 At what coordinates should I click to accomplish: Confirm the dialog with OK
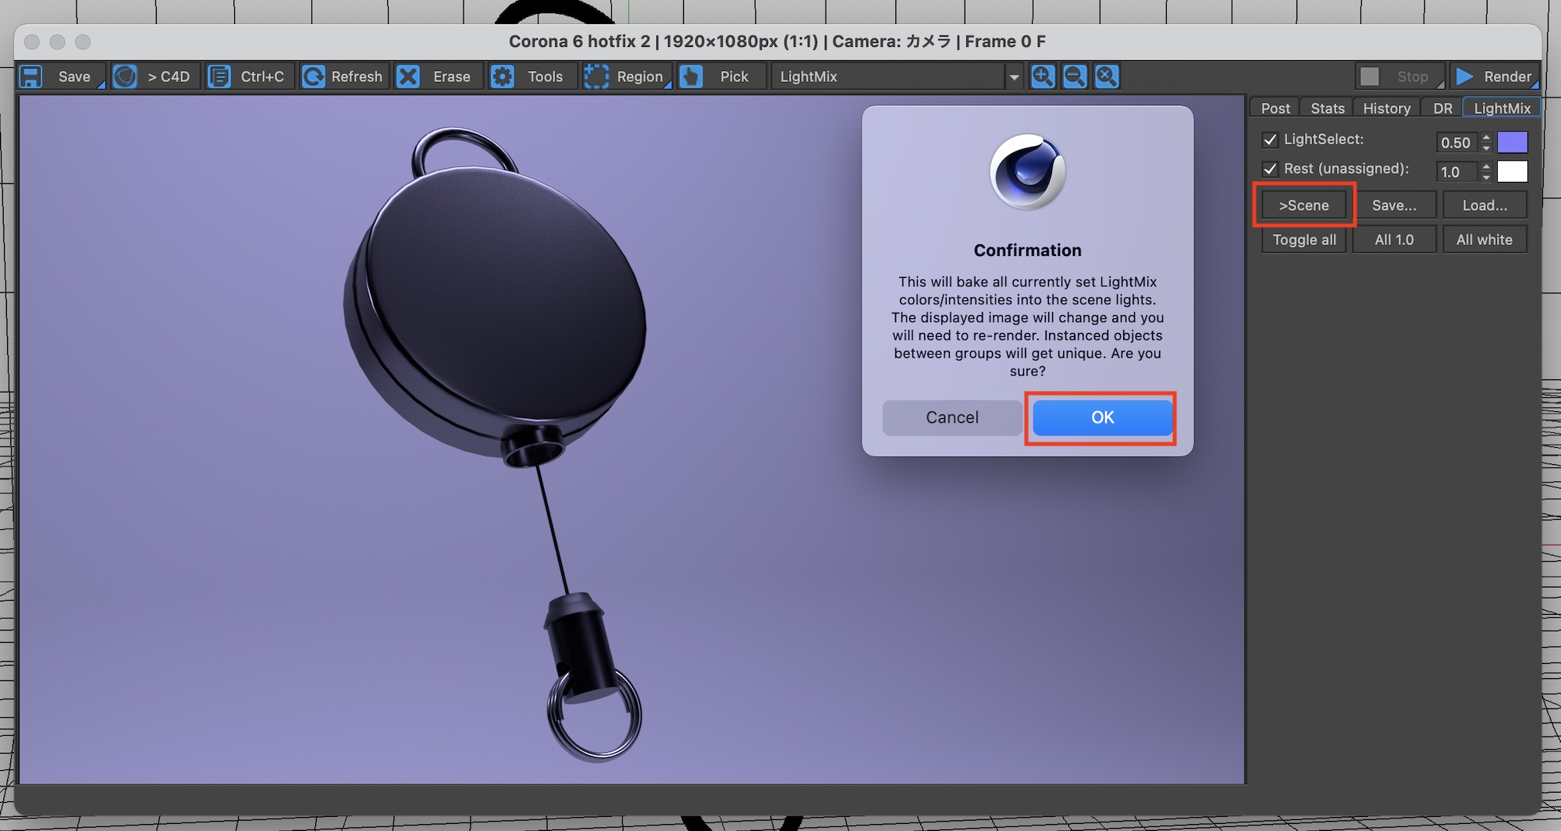(x=1102, y=417)
